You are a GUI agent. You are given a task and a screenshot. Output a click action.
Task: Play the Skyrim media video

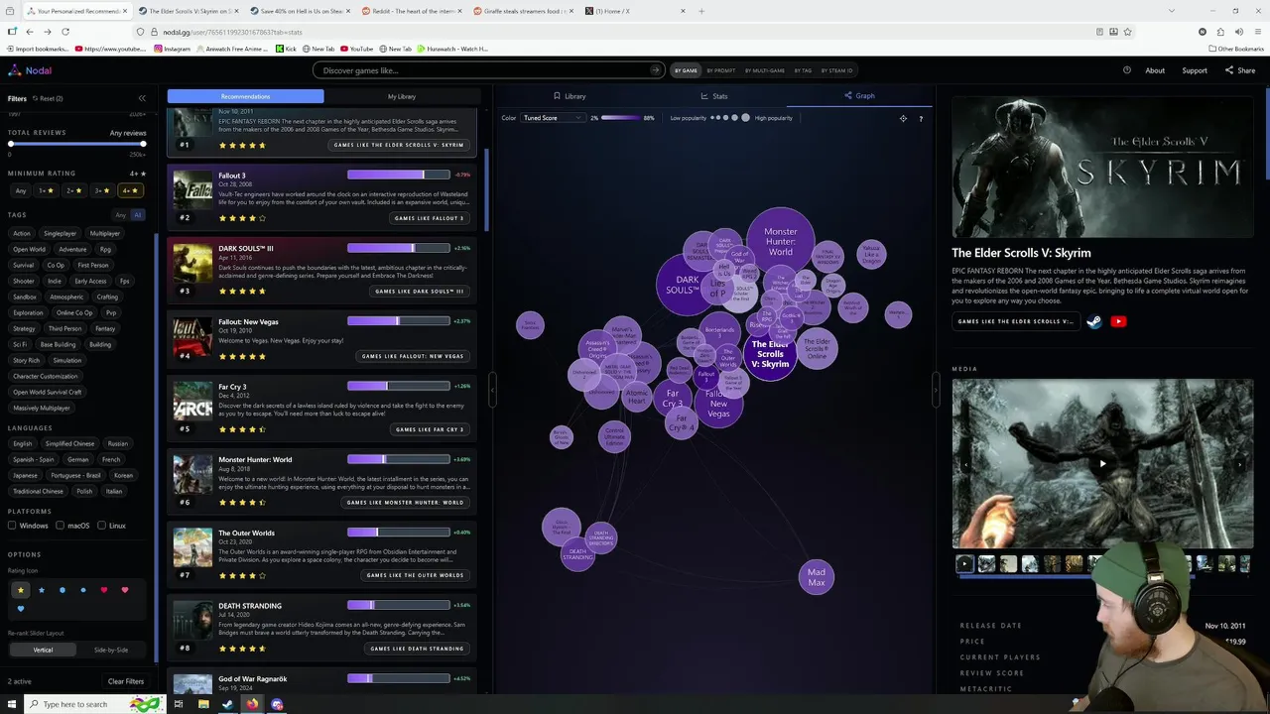[1102, 463]
